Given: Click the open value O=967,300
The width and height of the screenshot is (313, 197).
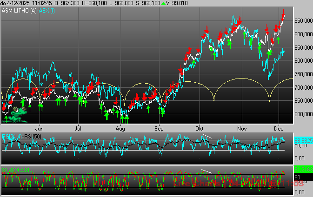Looking at the screenshot, I should click(67, 3).
